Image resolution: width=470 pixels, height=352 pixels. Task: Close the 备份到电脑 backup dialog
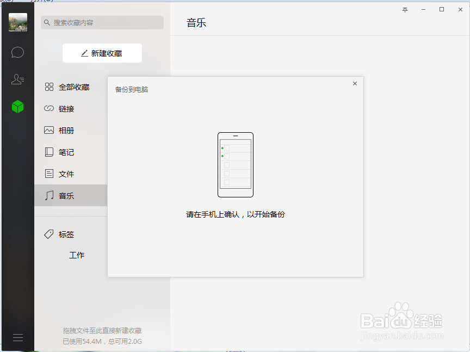point(355,83)
